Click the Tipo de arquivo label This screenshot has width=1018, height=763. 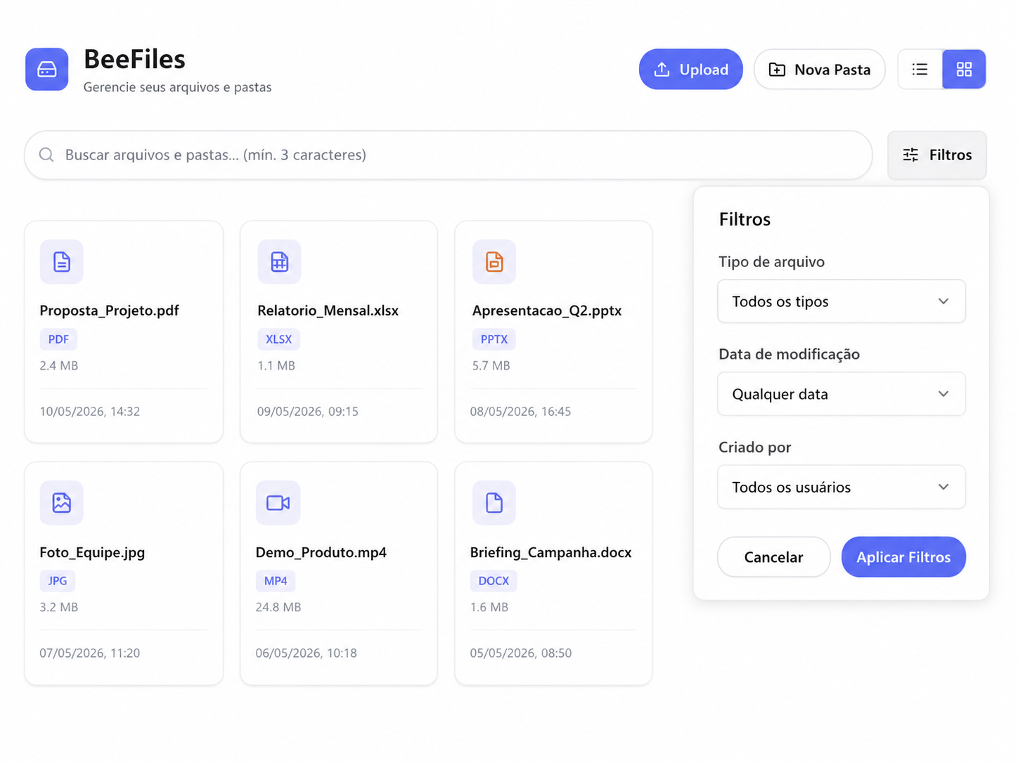[771, 262]
